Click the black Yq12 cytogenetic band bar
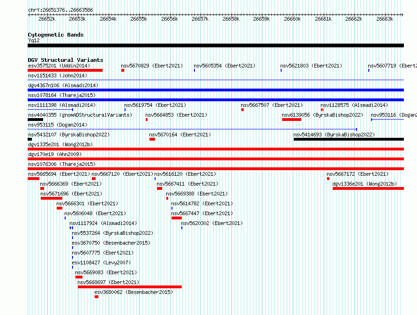Screen dimensions: 417x315 pyautogui.click(x=216, y=45)
